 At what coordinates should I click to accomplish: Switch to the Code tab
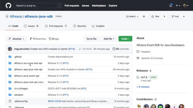(x=13, y=26)
